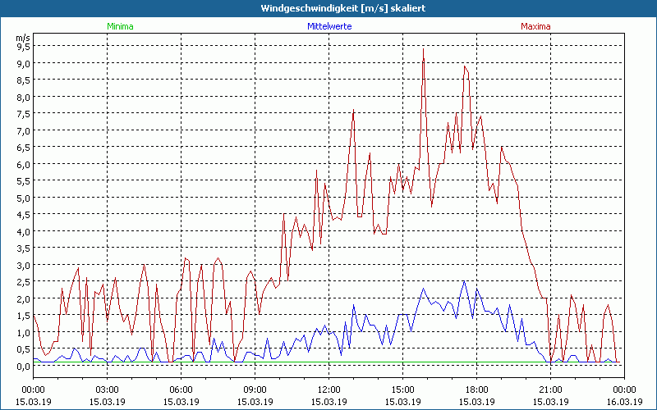Click the 2,5 value on y-axis

point(23,282)
